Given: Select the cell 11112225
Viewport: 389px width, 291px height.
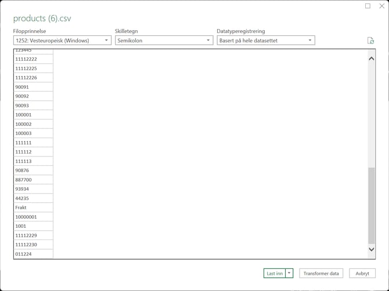Looking at the screenshot, I should pos(34,68).
